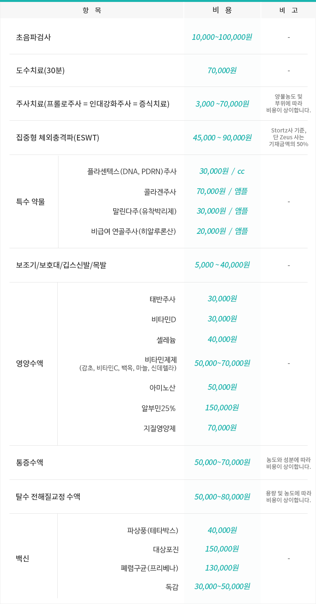The height and width of the screenshot is (604, 316).
Task: Click the 주사치료(프롤로주사) row label
Action: pos(93,104)
